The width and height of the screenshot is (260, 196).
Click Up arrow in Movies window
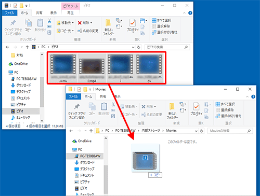point(91,131)
